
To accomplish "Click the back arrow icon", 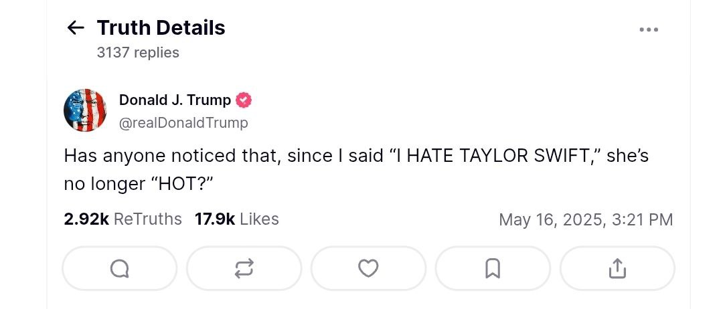I will point(76,28).
